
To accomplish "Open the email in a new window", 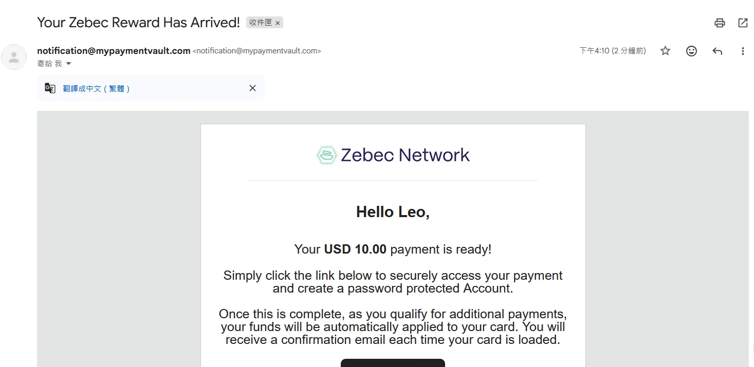I will coord(743,23).
